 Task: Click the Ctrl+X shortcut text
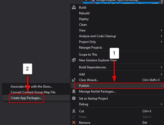pos(147,111)
